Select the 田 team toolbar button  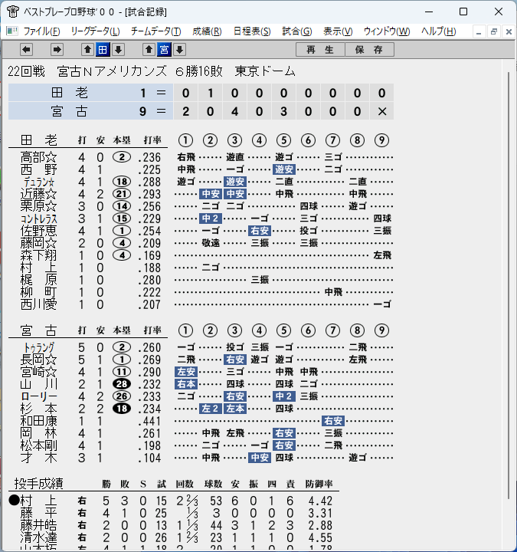coord(103,50)
